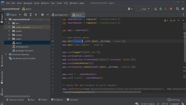The image size is (186, 105).
Task: Expand the node_modules folder
Action: pos(9,27)
